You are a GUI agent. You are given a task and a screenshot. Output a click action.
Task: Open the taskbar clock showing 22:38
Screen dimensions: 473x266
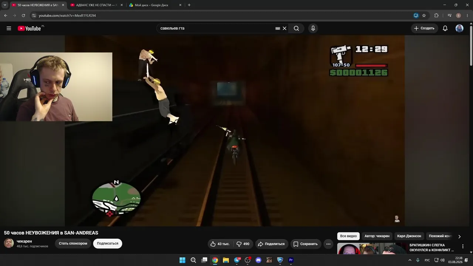pos(455,260)
